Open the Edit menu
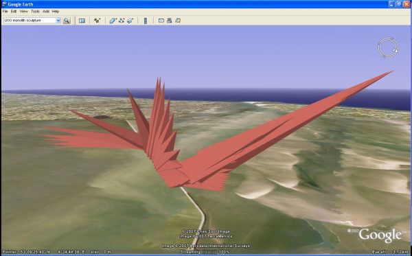Screen dimensions: 412x256 pyautogui.click(x=14, y=12)
